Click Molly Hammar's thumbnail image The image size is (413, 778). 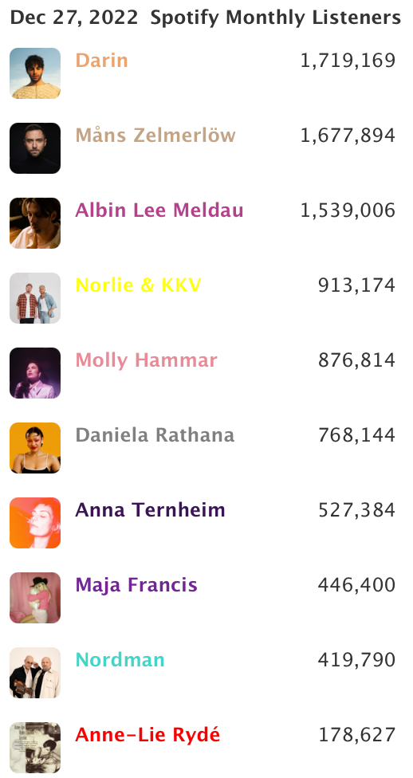click(x=35, y=372)
